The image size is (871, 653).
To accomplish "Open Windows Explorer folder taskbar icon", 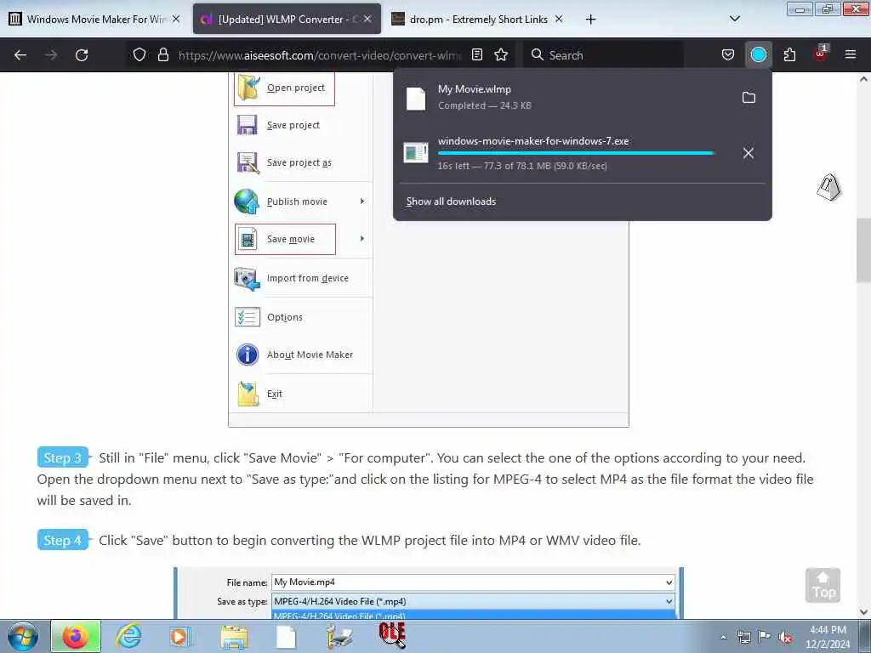I will tap(233, 636).
